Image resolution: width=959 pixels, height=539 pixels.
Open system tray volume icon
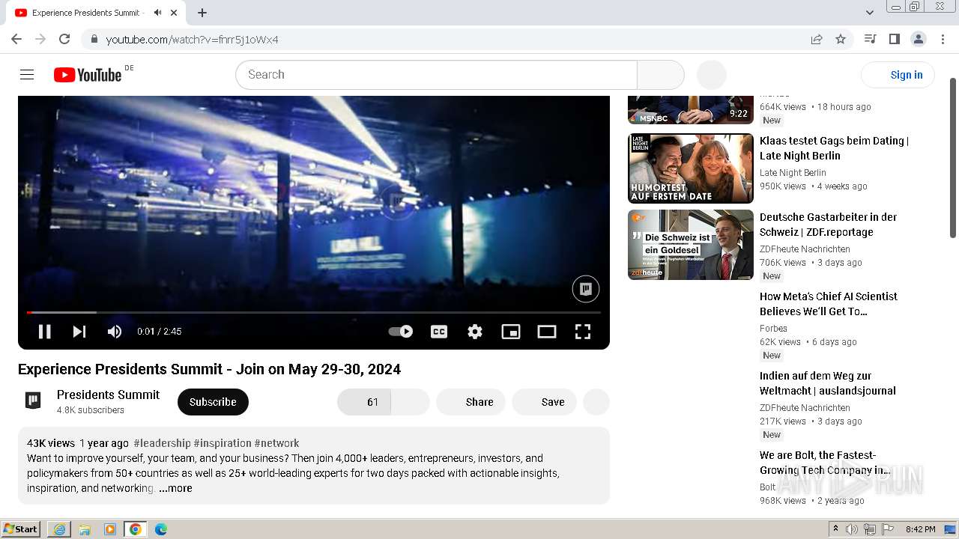(852, 529)
